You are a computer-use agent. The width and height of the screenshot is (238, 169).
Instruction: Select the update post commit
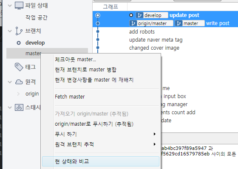[x=184, y=15]
